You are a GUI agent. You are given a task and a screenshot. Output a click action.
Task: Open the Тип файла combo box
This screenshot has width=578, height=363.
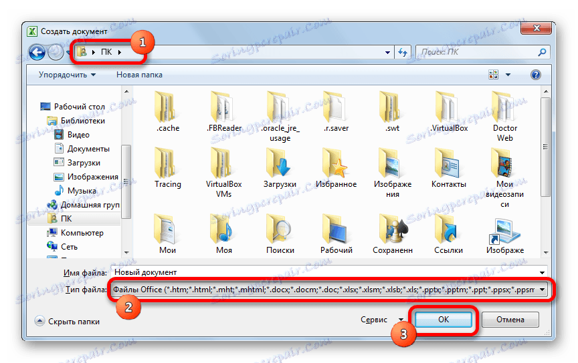[x=329, y=290]
